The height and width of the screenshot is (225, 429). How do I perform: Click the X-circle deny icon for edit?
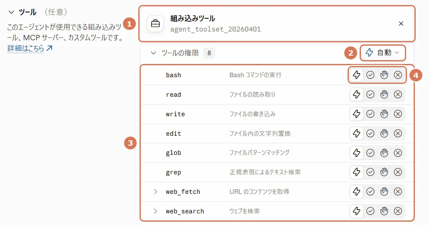(398, 133)
